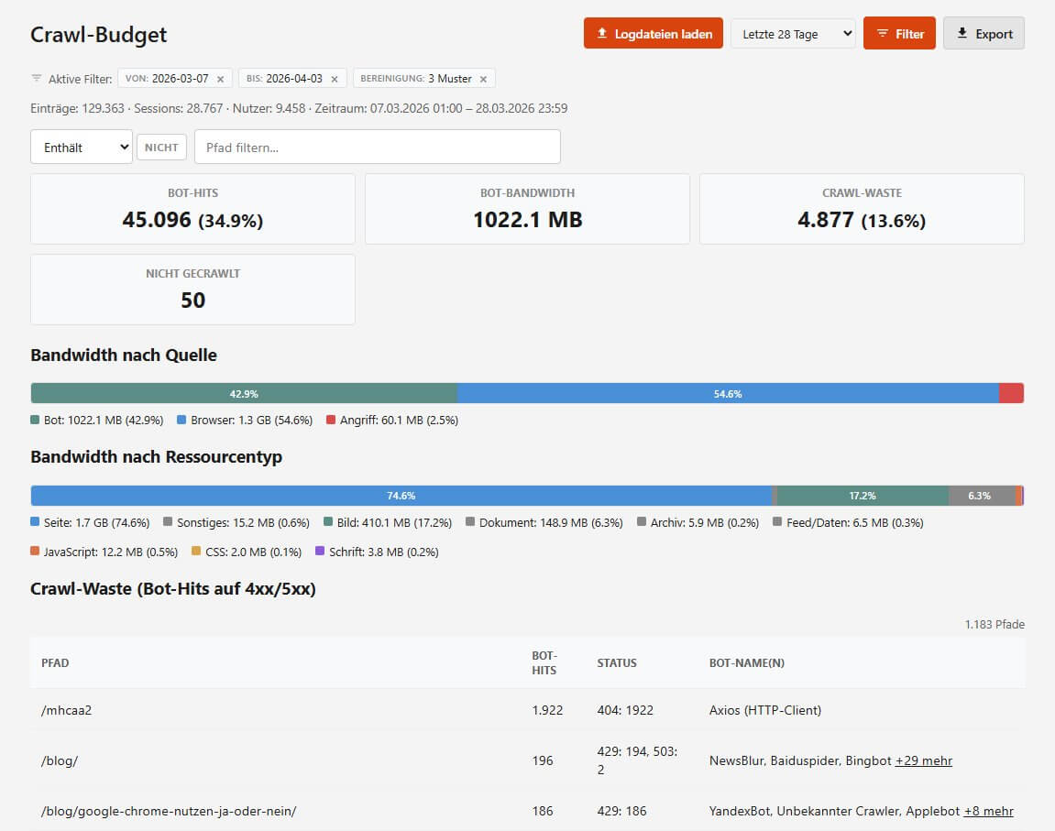Open the Enthält match-type dropdown

click(81, 146)
